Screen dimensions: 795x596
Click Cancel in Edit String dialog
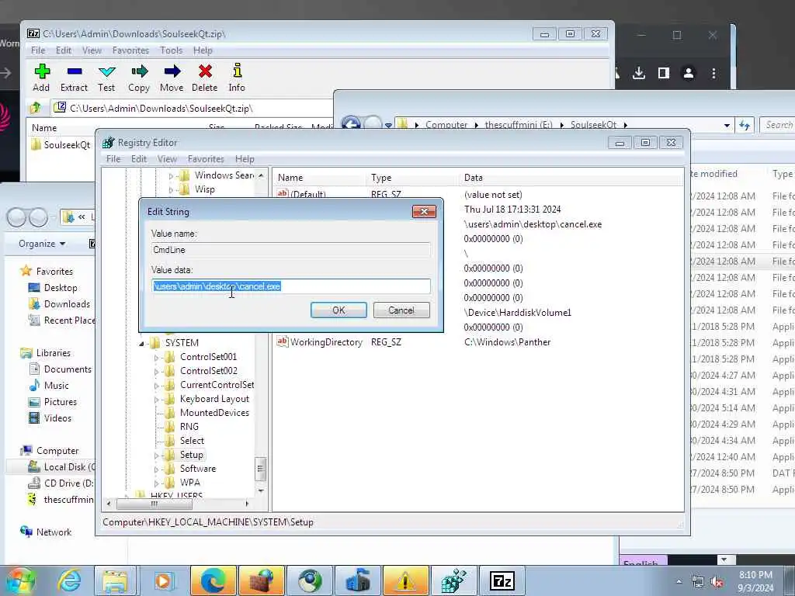pos(401,310)
